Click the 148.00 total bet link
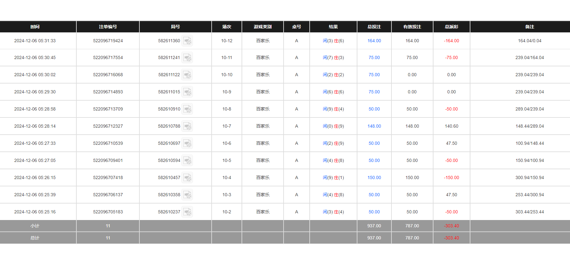The width and height of the screenshot is (570, 254). [x=374, y=126]
